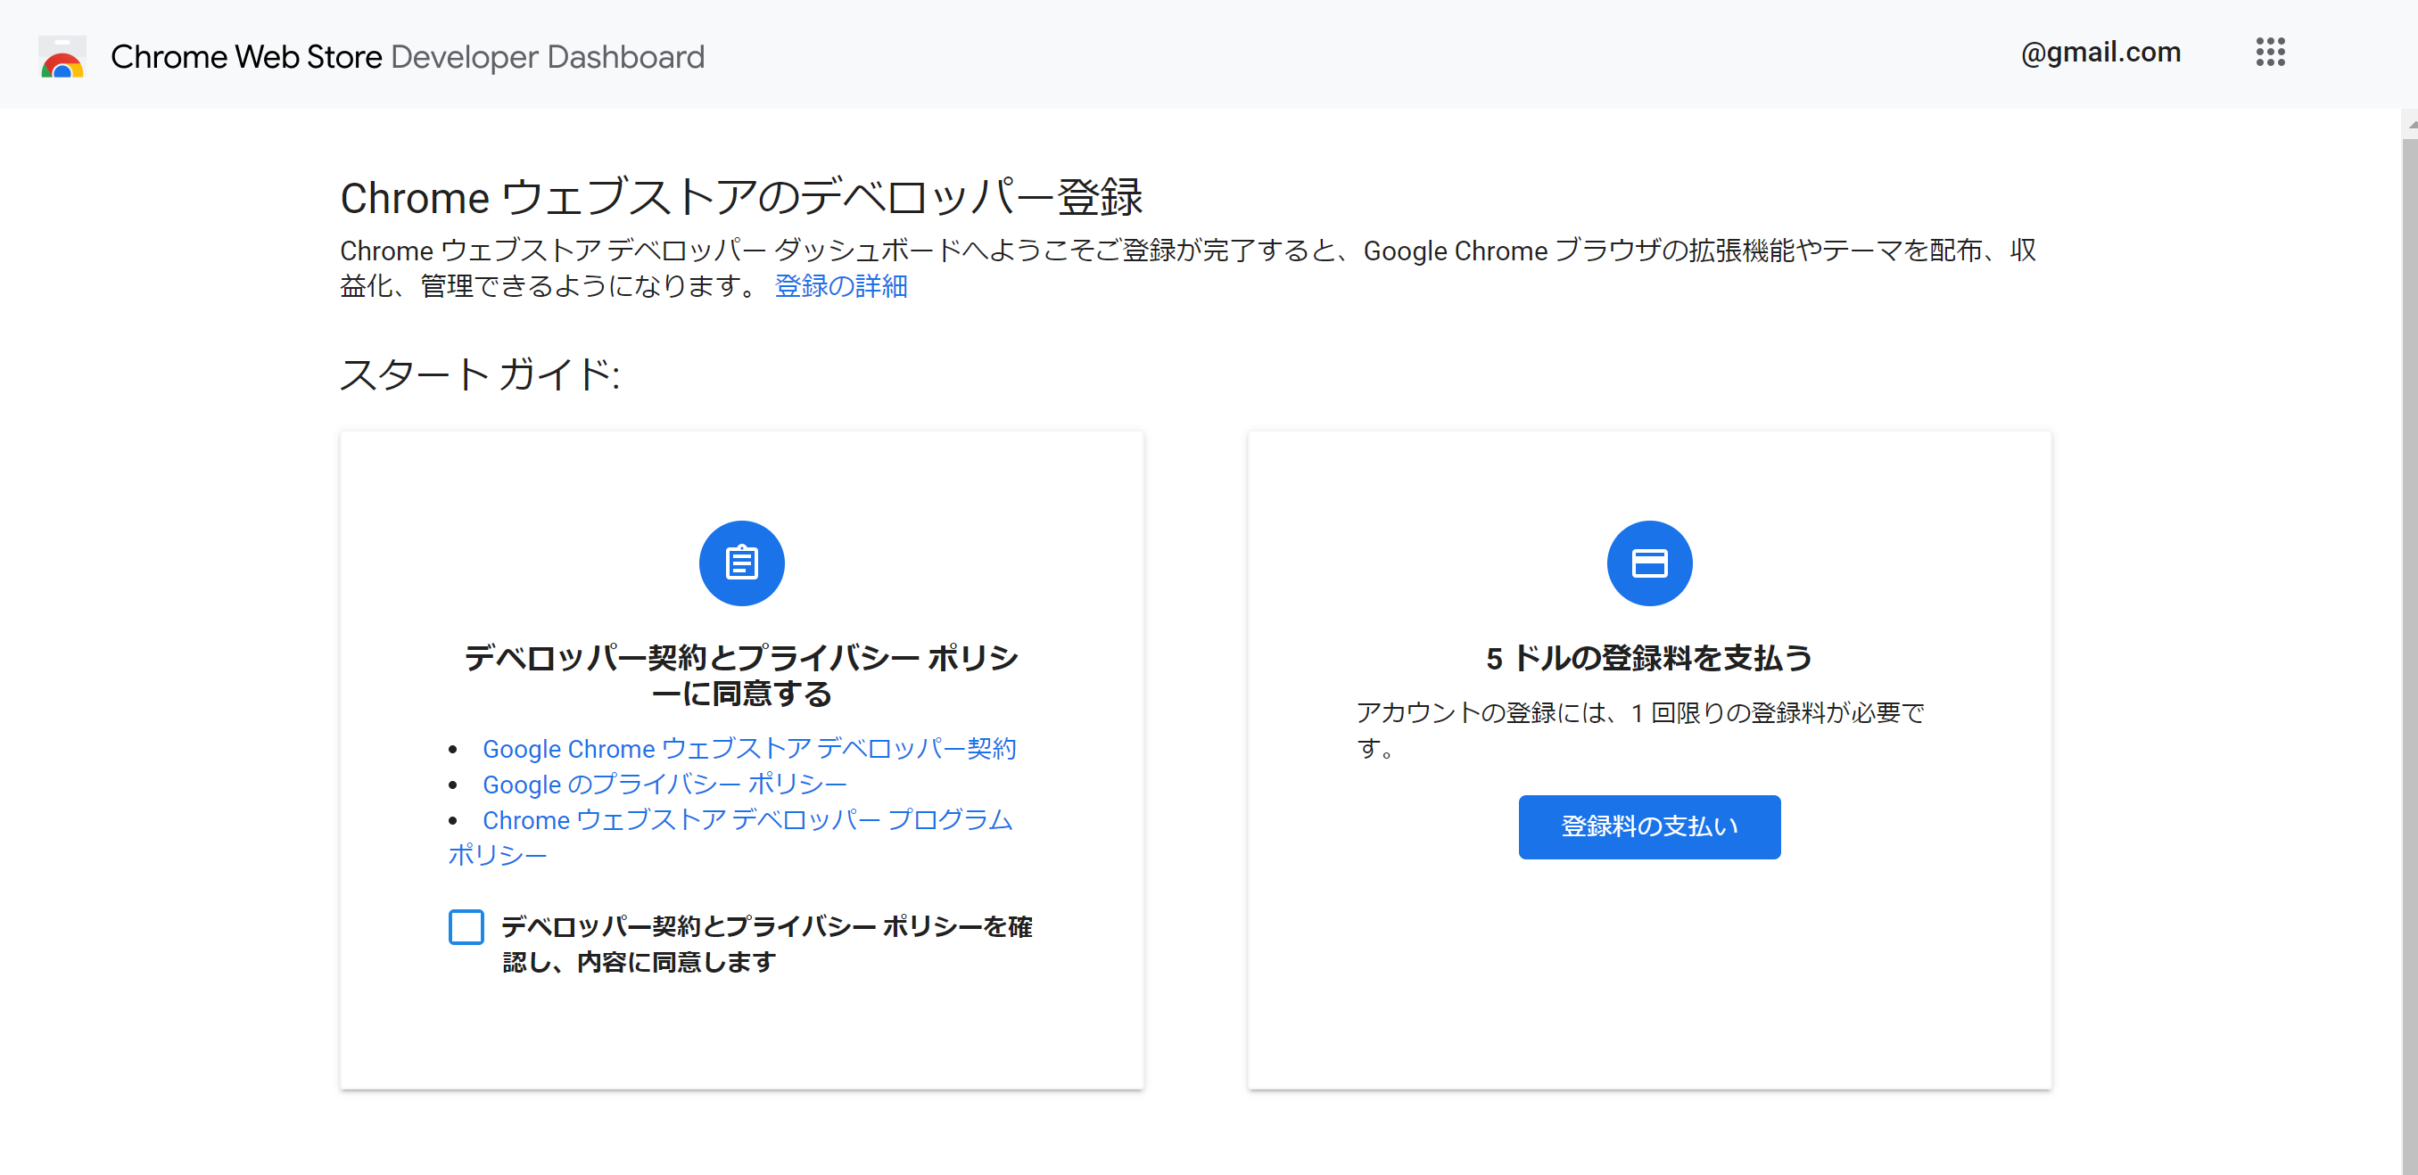Select the waffle menu icon at top right

pyautogui.click(x=2272, y=53)
